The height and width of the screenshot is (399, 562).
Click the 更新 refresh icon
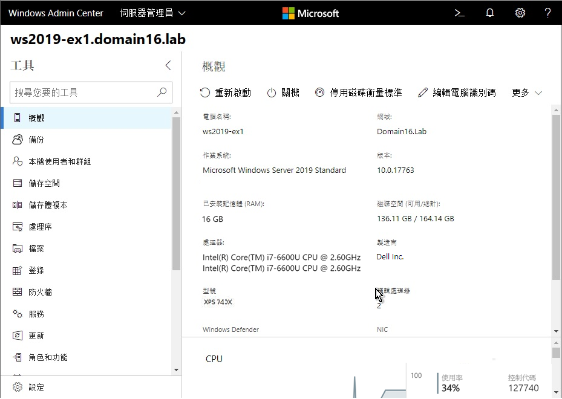tap(17, 336)
